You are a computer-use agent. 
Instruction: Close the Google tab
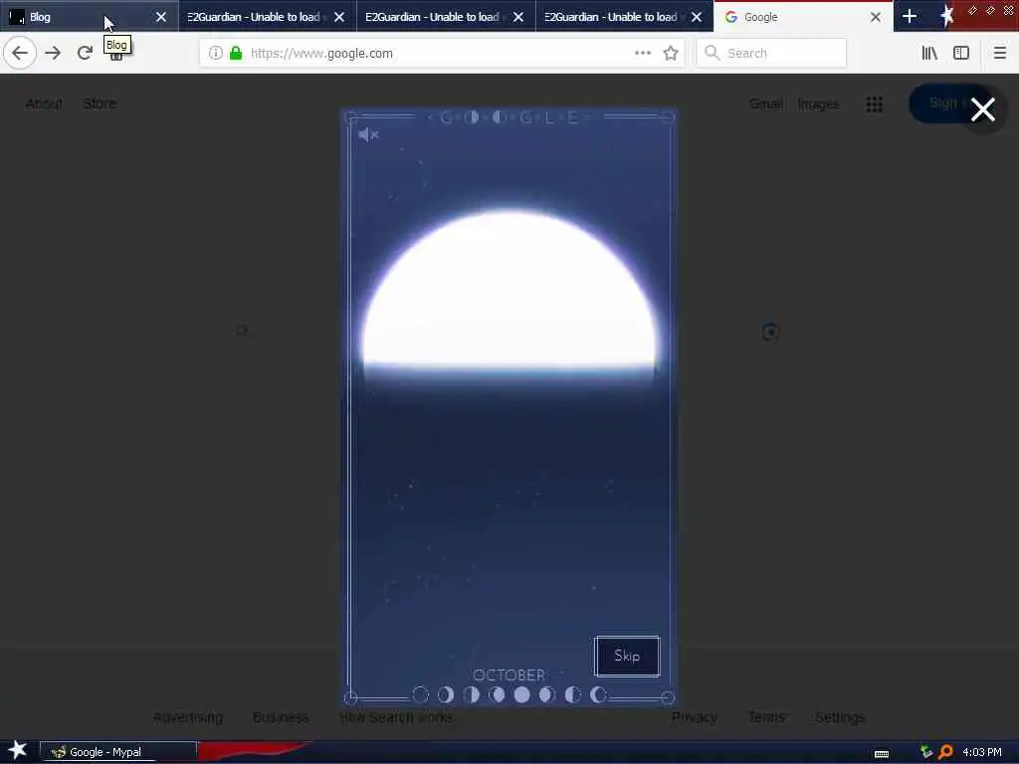coord(876,17)
